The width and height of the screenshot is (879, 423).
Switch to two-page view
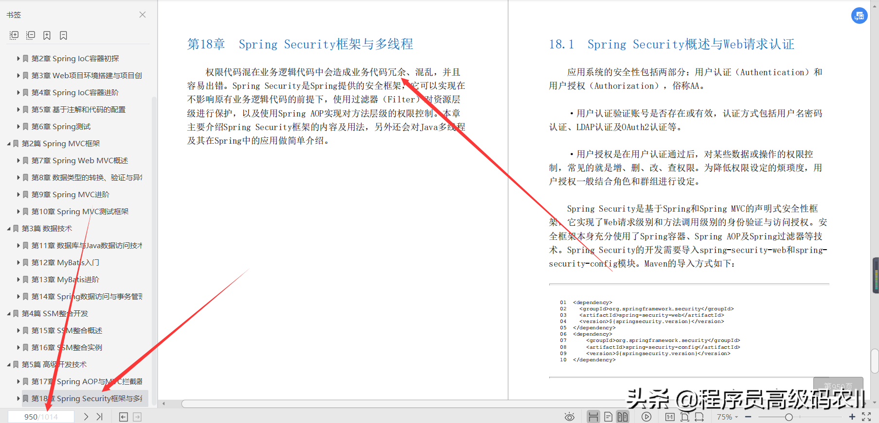pyautogui.click(x=623, y=417)
